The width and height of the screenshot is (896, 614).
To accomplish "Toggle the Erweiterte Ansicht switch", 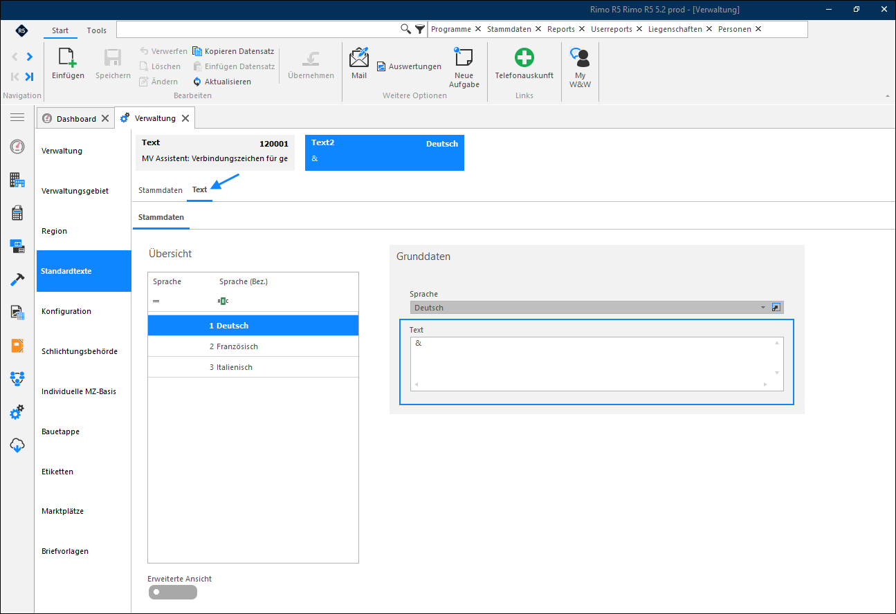I will (x=172, y=592).
